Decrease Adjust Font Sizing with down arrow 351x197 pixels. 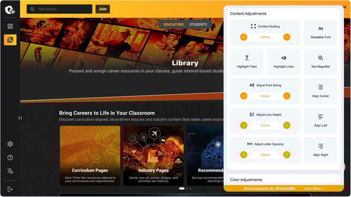(x=244, y=96)
